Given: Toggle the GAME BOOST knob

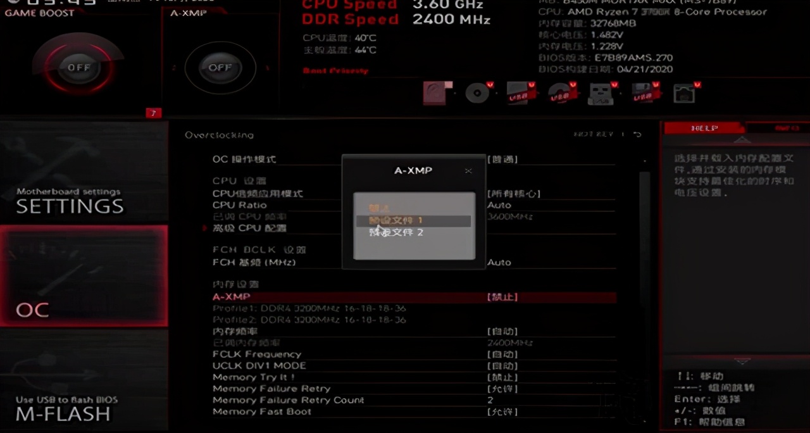Looking at the screenshot, I should click(79, 67).
